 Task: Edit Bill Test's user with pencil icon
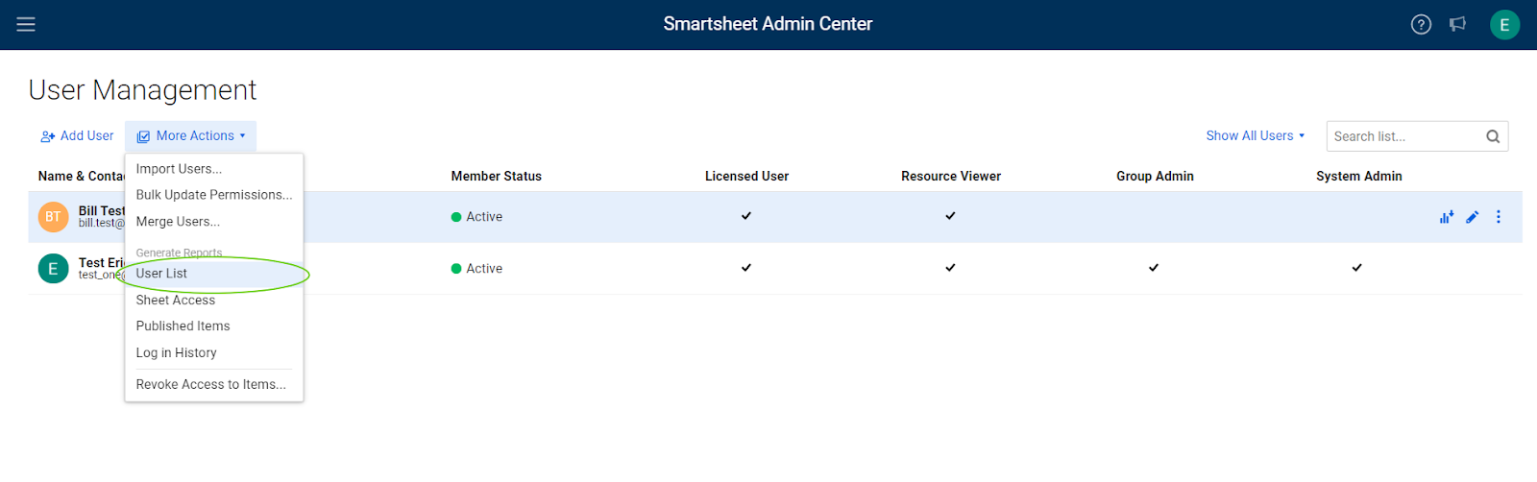[x=1472, y=217]
